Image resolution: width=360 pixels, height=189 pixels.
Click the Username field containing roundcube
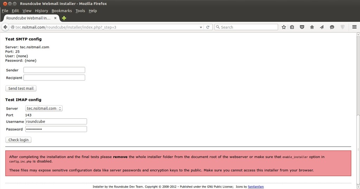(56, 121)
